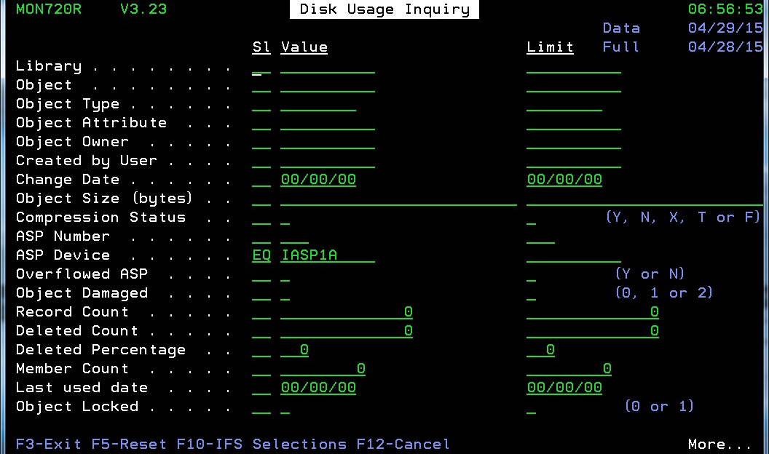Click the Object Locked value field
The image size is (769, 454).
285,407
